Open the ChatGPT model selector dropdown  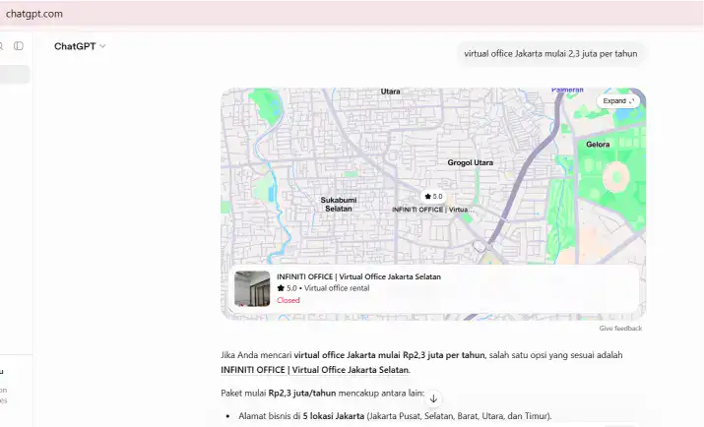tap(80, 46)
